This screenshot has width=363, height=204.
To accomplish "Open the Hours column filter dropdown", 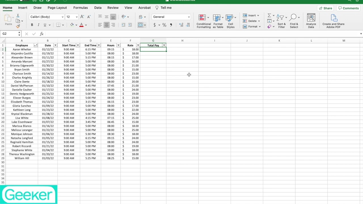I will point(118,45).
